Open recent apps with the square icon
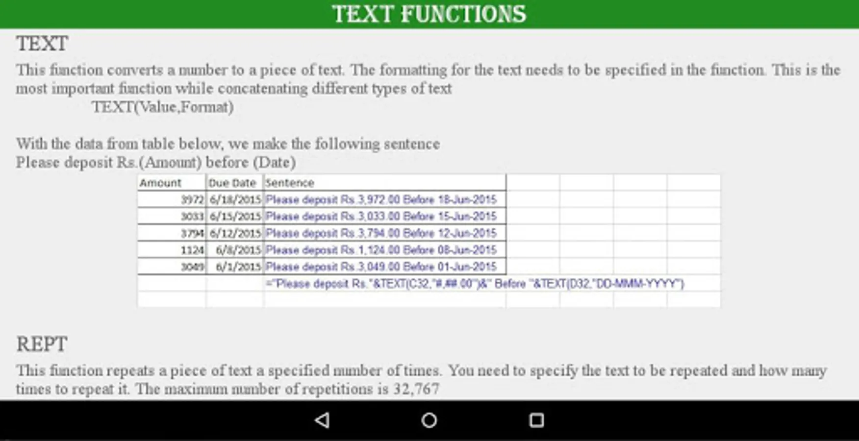This screenshot has height=441, width=859. pos(536,420)
